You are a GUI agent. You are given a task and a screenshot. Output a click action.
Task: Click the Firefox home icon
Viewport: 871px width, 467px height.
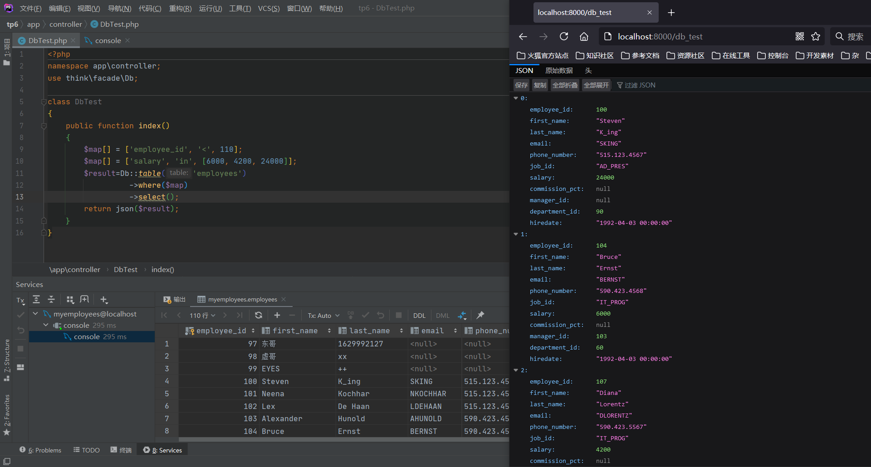point(584,36)
